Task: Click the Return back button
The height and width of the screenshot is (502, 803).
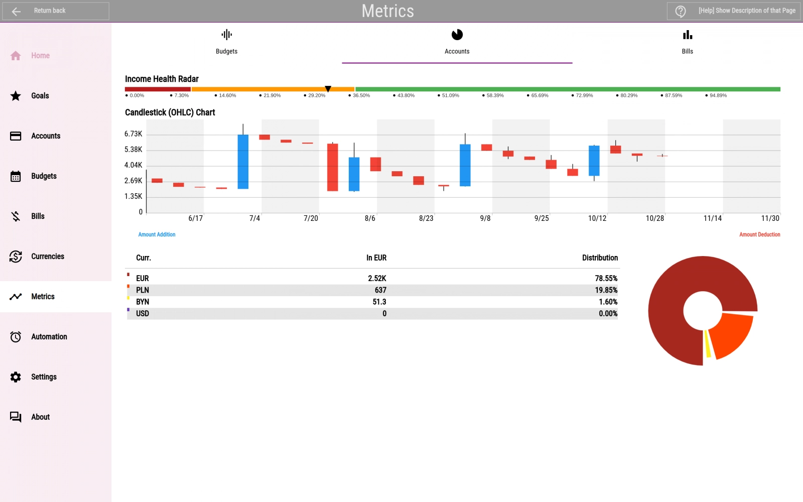Action: pos(56,11)
